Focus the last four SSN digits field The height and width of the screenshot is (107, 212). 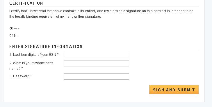click(96, 55)
